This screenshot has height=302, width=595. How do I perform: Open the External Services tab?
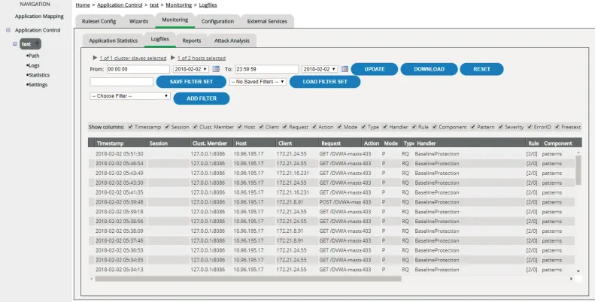[267, 21]
